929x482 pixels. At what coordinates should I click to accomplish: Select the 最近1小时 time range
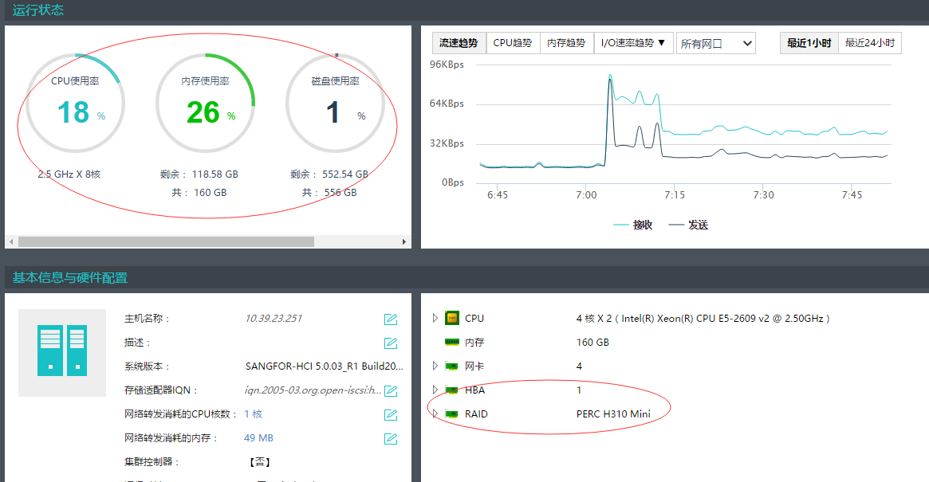pos(809,43)
